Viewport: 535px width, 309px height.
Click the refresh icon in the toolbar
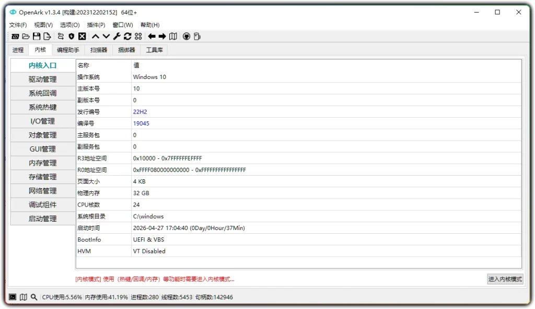pos(127,36)
